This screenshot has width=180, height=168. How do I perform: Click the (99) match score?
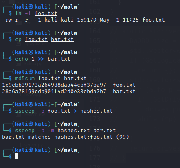[123, 137]
